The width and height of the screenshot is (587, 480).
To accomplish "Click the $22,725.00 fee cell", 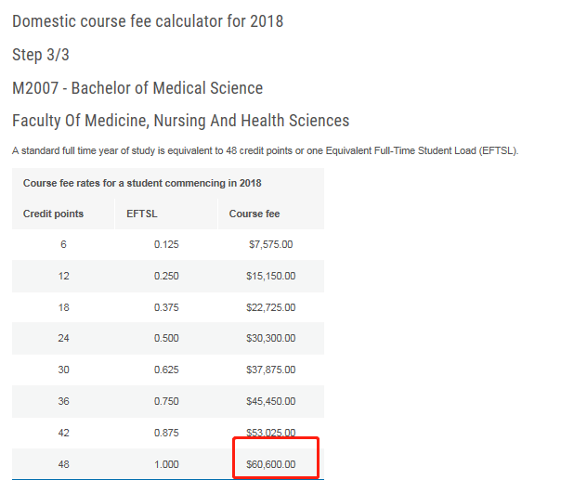I will 270,307.
